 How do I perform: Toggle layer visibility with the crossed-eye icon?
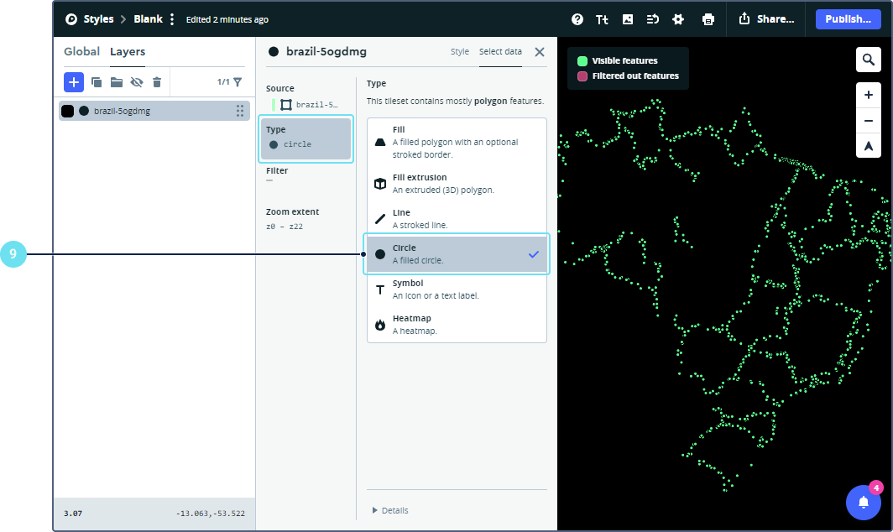click(137, 82)
